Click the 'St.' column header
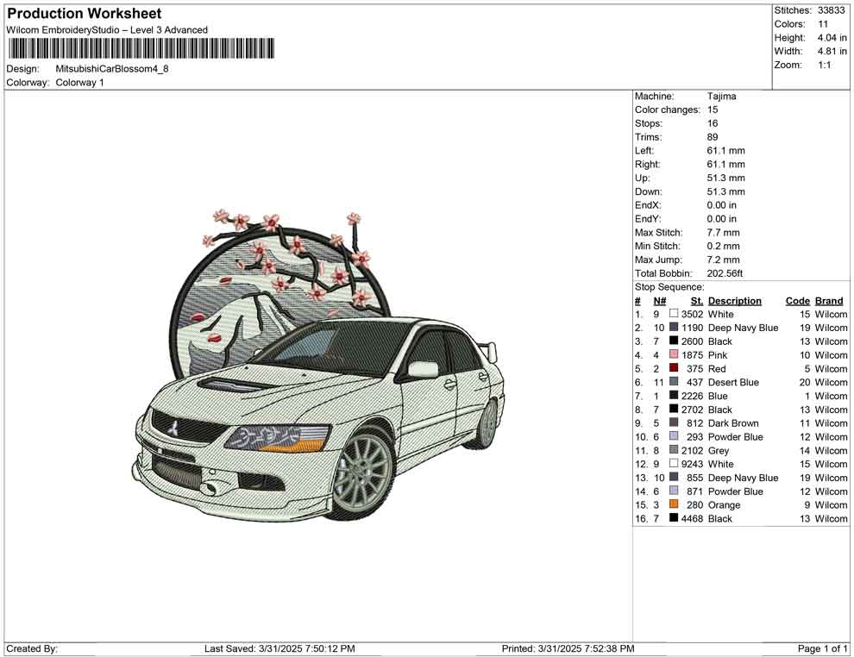The height and width of the screenshot is (657, 854). pyautogui.click(x=697, y=300)
